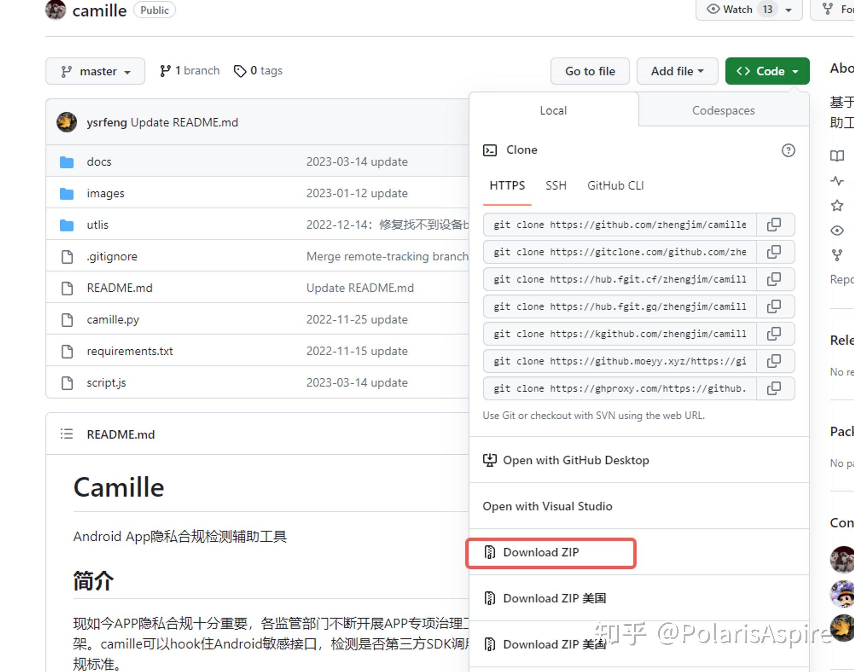Open the requirements.txt file link
This screenshot has width=854, height=672.
[130, 351]
